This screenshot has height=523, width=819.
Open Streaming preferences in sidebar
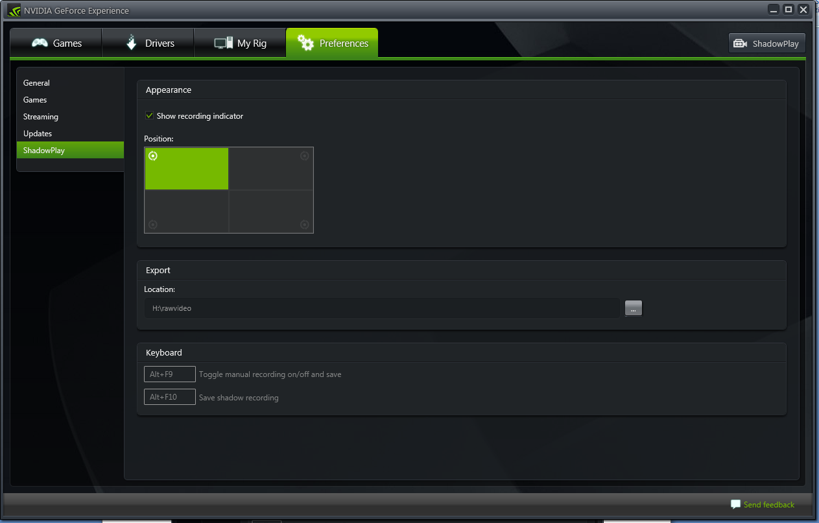[x=70, y=117]
